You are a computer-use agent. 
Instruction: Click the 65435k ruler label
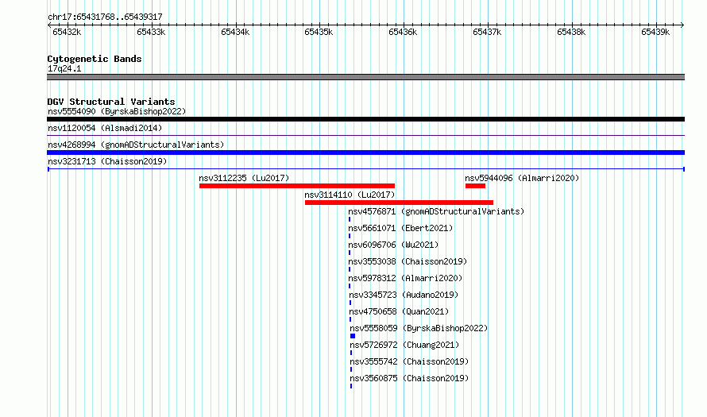[x=319, y=32]
